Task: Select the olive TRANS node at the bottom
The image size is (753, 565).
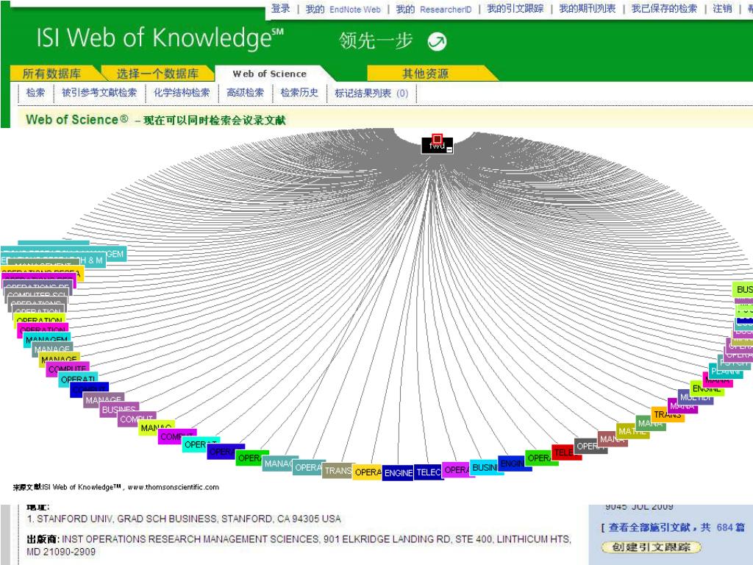Action: click(x=337, y=471)
